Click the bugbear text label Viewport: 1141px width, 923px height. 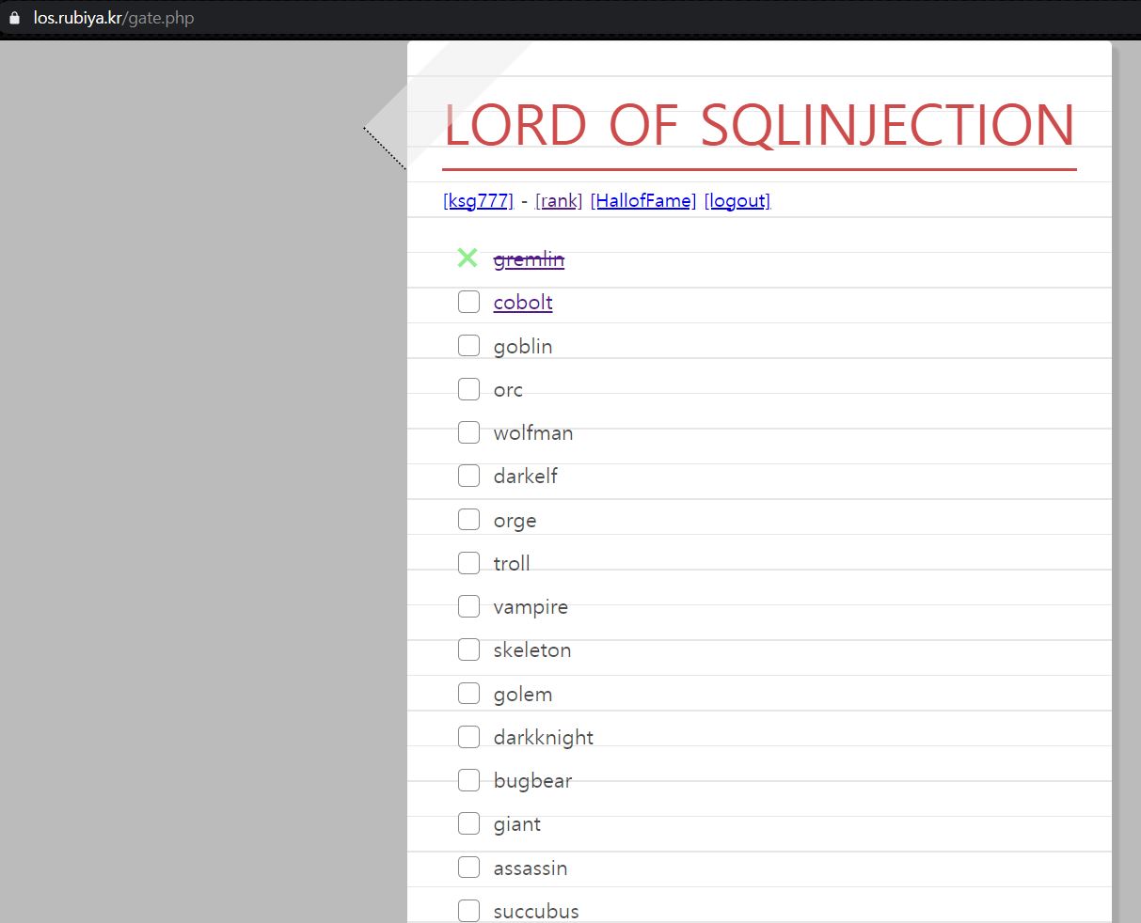[532, 782]
